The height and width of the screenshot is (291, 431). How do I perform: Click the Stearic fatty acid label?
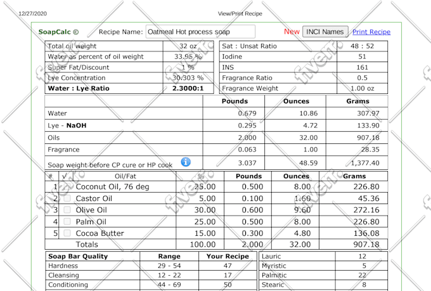[273, 285]
